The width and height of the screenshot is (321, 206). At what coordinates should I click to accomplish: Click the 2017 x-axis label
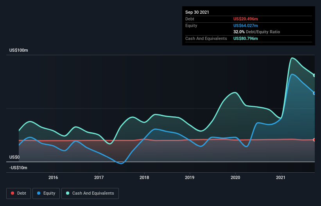coord(99,177)
